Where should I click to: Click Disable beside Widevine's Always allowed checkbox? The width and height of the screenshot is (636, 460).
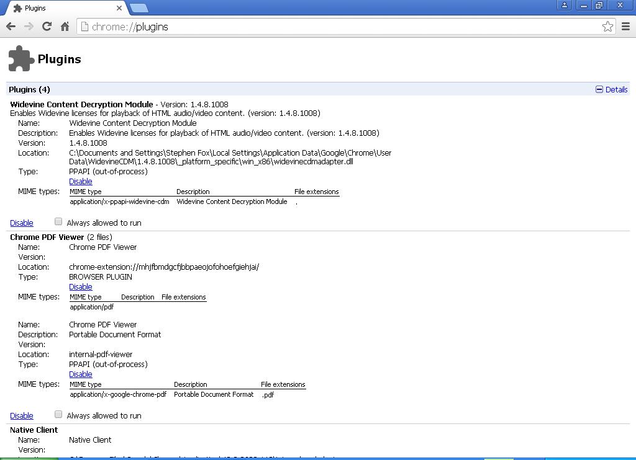point(22,223)
